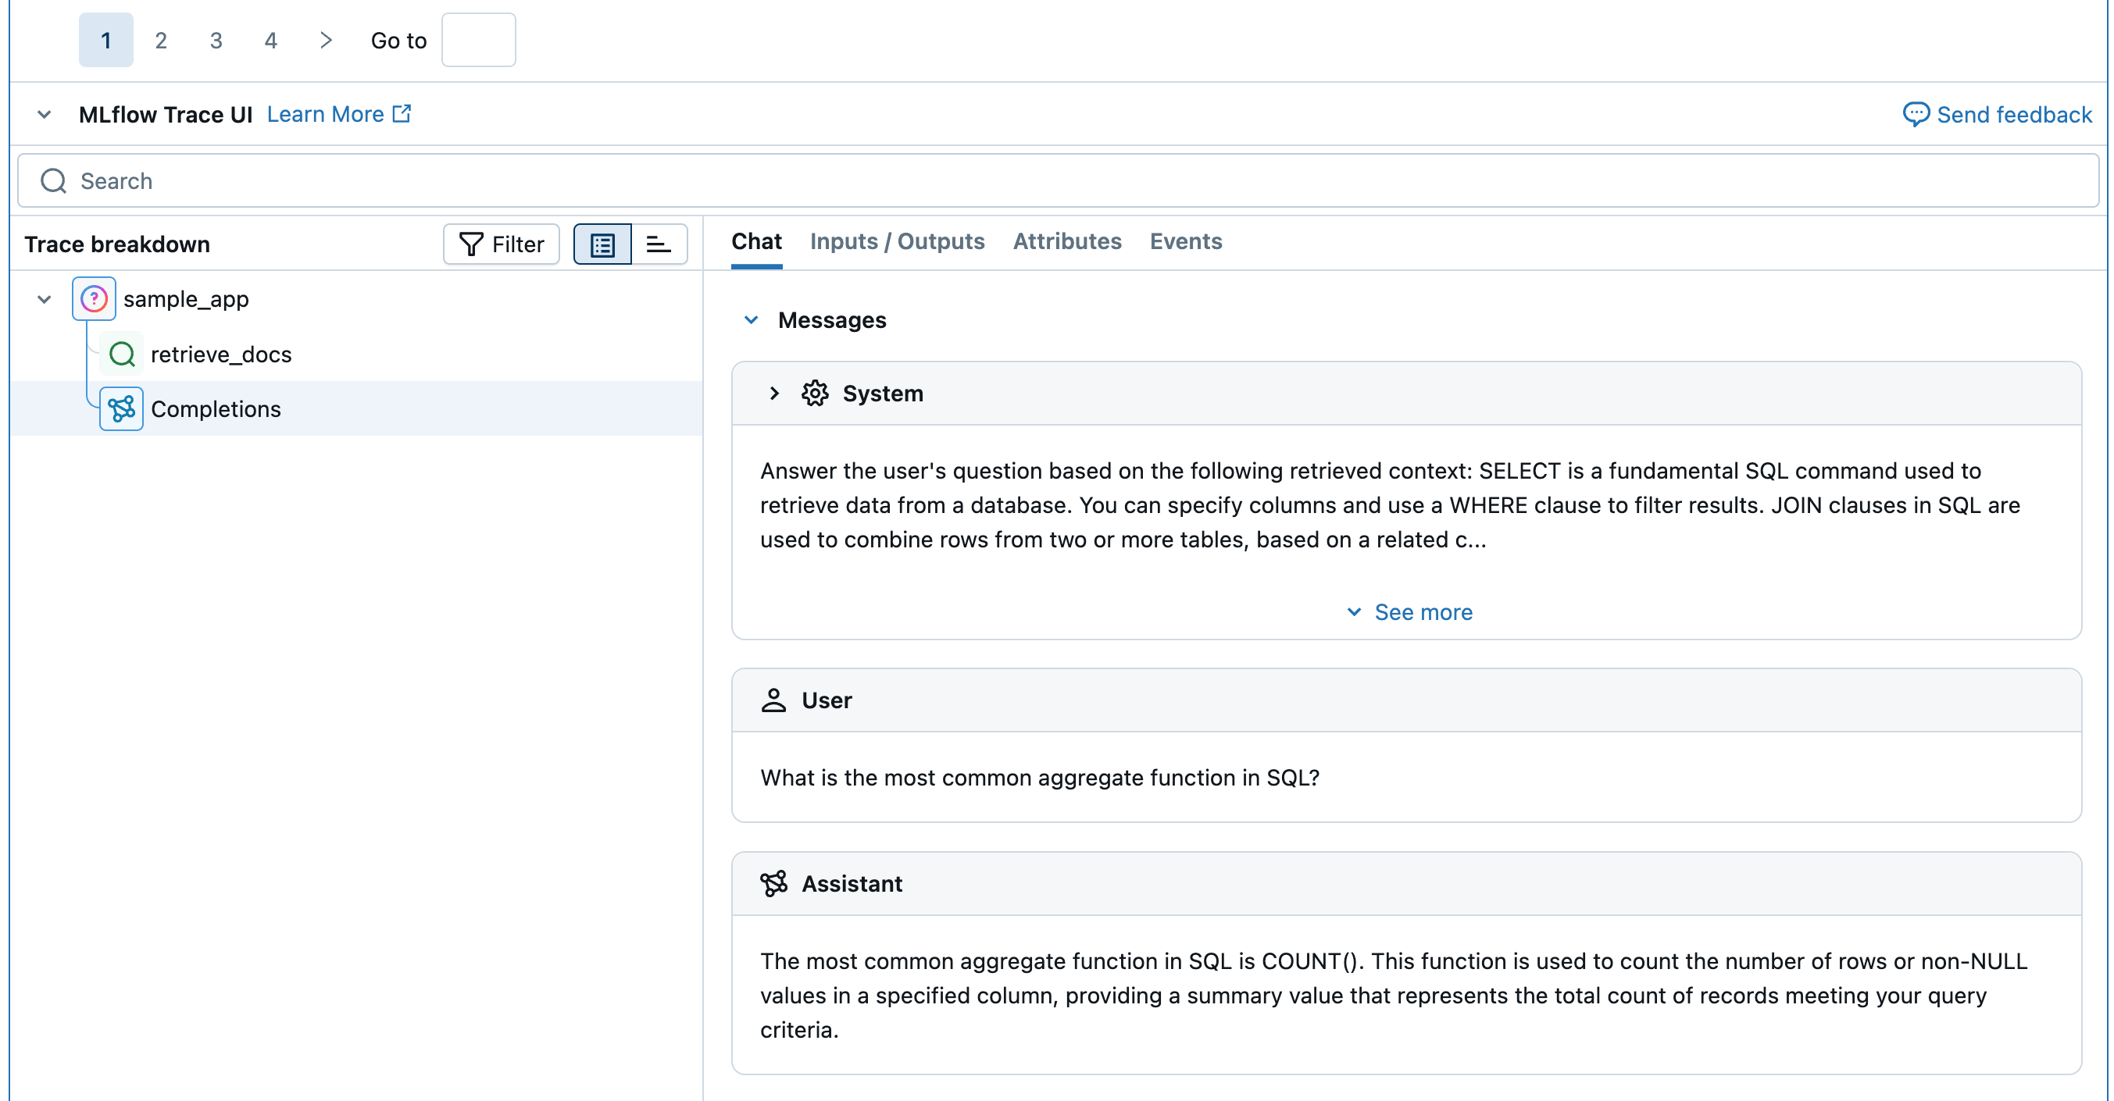Click the sample_app question-mark span icon
The height and width of the screenshot is (1101, 2114).
click(94, 298)
